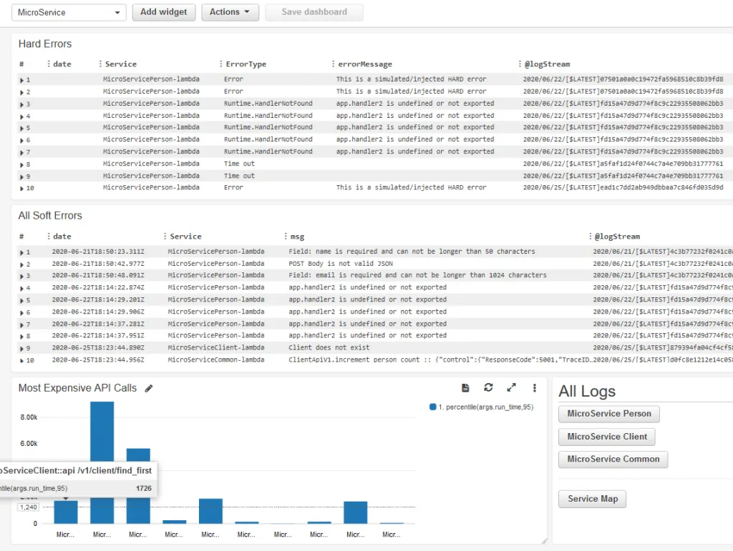Viewport: 733px width, 551px height.
Task: Open the MicroService dashboard dropdown
Action: (x=69, y=12)
